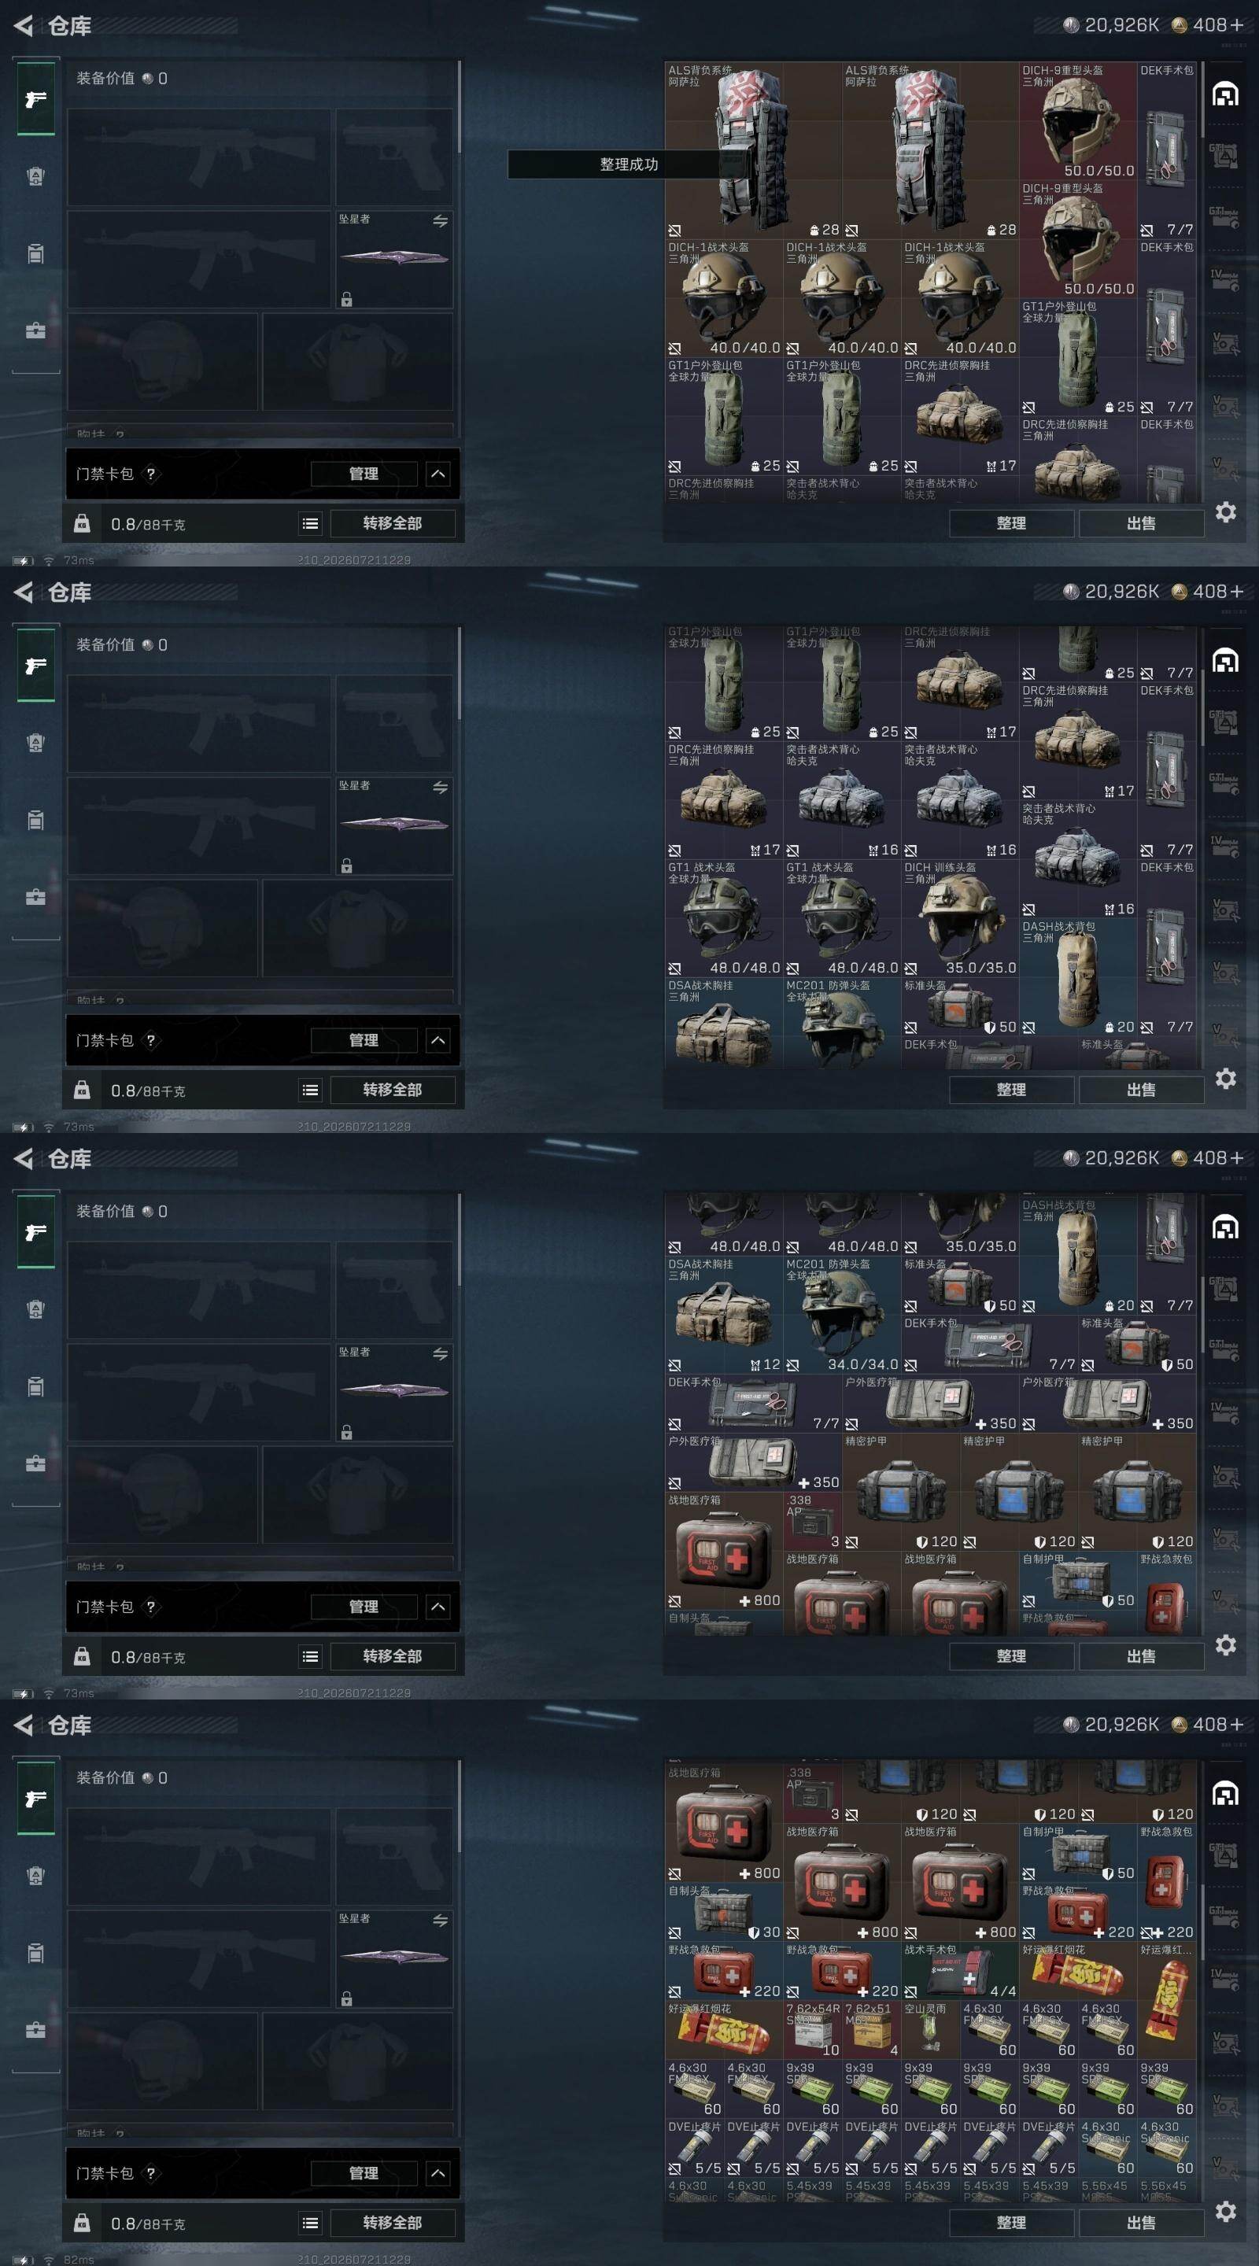
Task: Open list-view icon beside 转移全部, 82ms view
Action: coord(311,2223)
